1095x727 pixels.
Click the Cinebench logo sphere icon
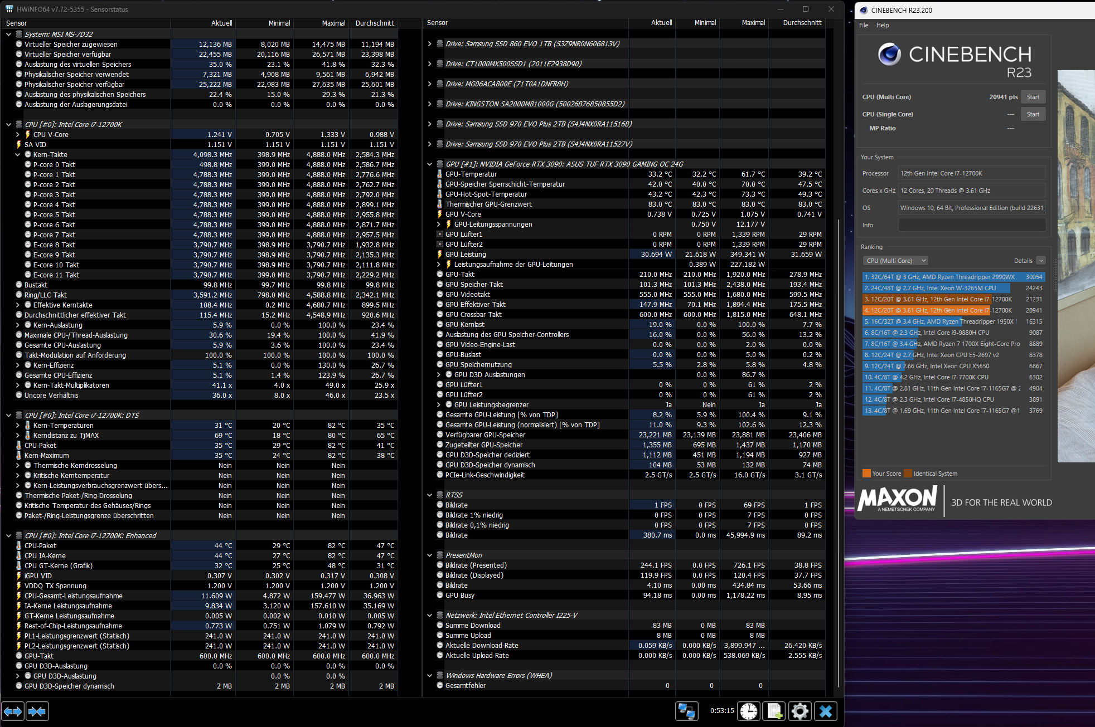pos(889,54)
